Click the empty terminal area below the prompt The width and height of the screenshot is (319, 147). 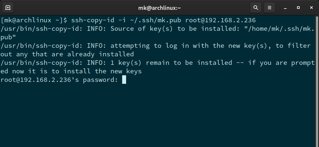[159, 115]
